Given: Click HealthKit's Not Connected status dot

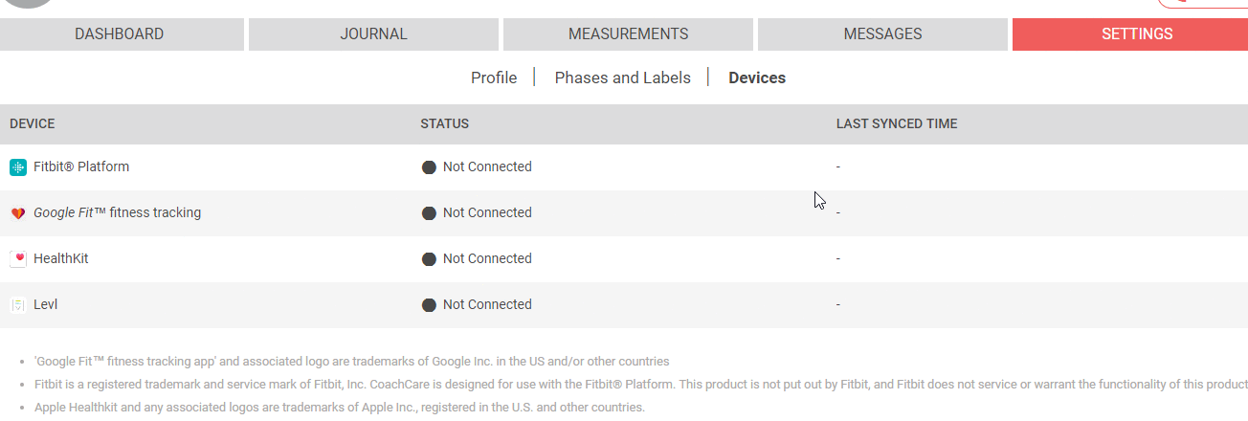Looking at the screenshot, I should [429, 259].
